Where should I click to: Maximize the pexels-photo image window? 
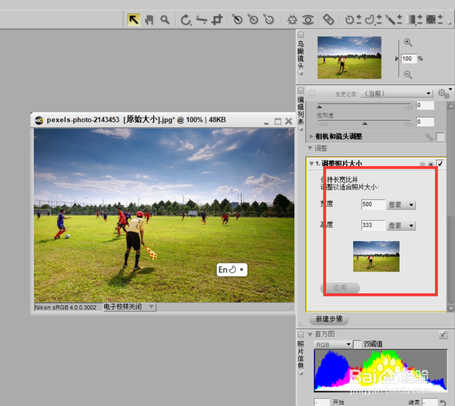[278, 121]
